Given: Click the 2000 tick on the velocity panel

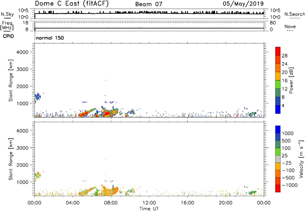Looking at the screenshot, I should 22,165.
